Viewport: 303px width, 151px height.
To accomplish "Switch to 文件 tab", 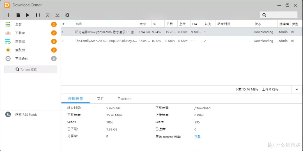I will (x=100, y=99).
